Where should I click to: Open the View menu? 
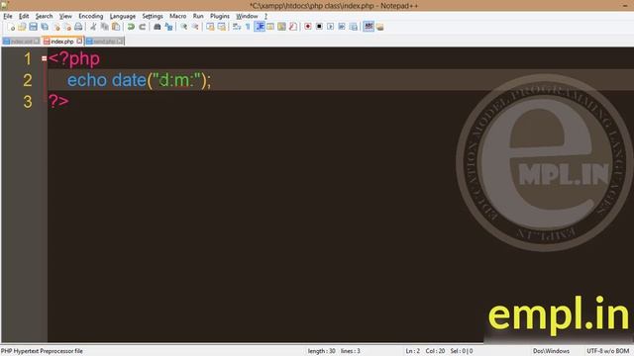click(x=65, y=16)
